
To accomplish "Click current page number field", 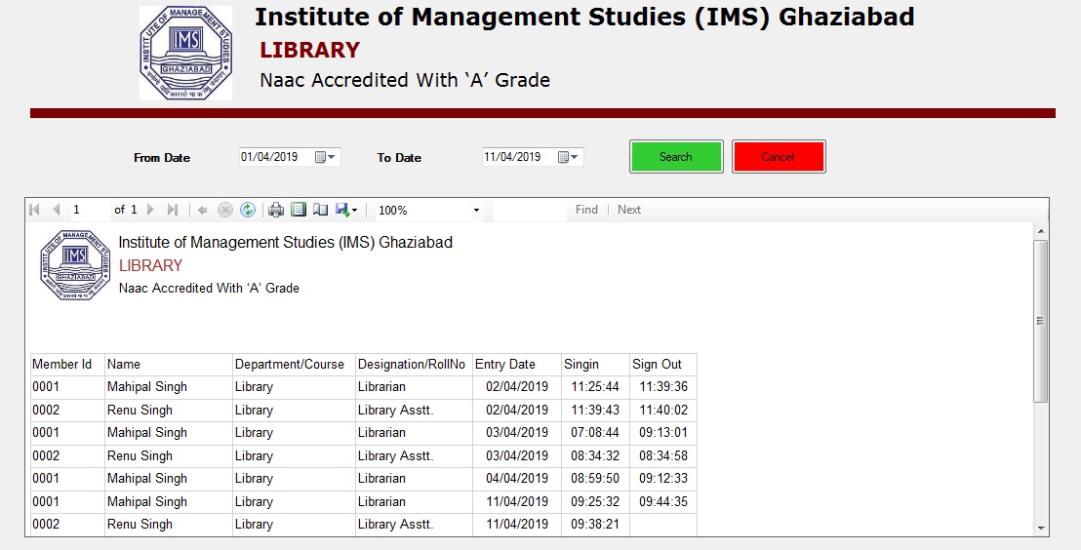I will [x=89, y=210].
